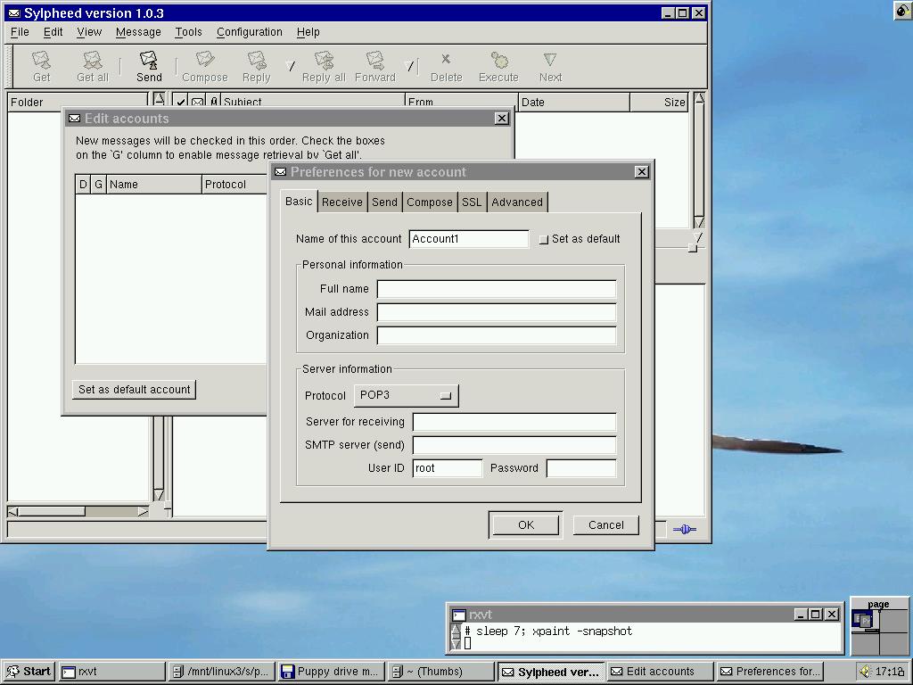This screenshot has width=913, height=685.
Task: Click the Reply all toolbar icon
Action: [x=324, y=66]
